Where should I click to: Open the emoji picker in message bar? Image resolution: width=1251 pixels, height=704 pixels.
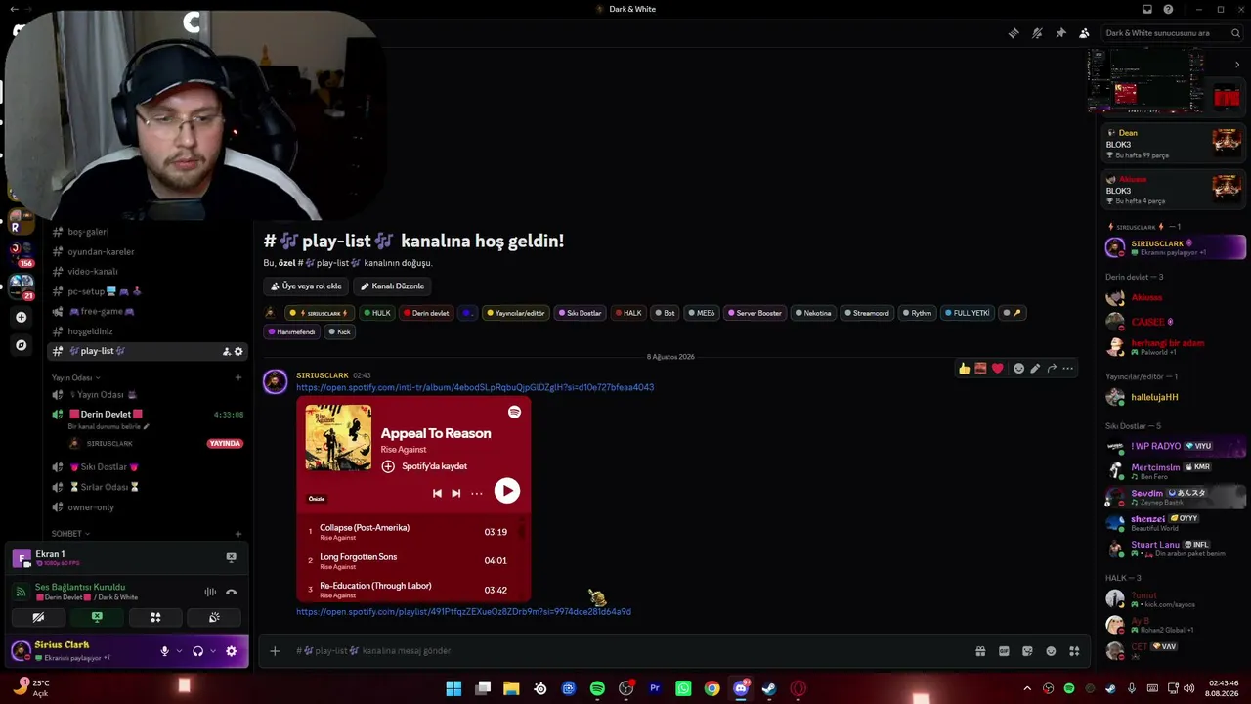coord(1051,651)
